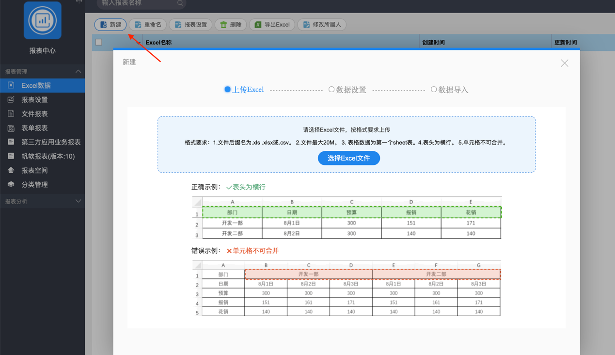Open 表单报表 sidebar entry
Image resolution: width=615 pixels, height=355 pixels.
(x=34, y=128)
